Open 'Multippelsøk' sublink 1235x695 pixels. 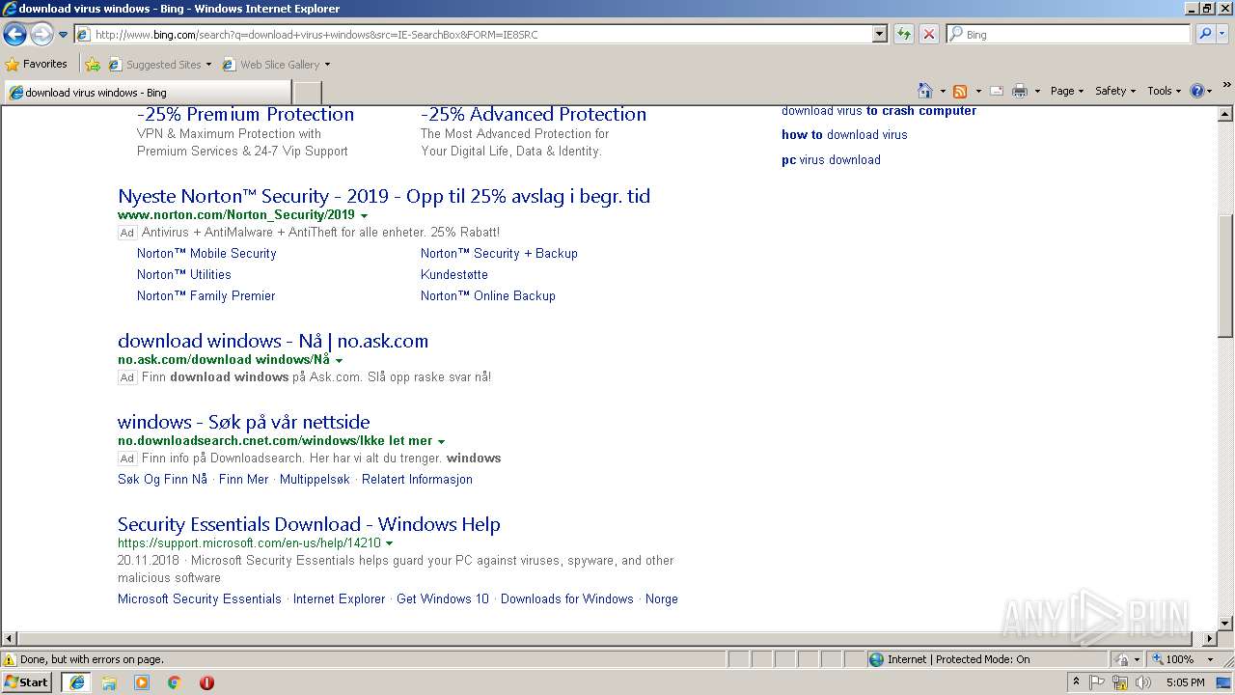click(x=315, y=479)
